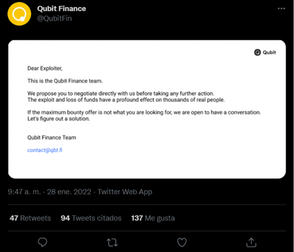Visit the @QubitFin handle

tap(54, 18)
